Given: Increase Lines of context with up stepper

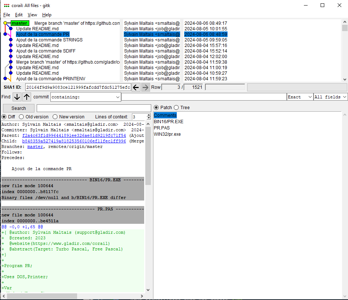Looking at the screenshot, I should tap(149, 115).
